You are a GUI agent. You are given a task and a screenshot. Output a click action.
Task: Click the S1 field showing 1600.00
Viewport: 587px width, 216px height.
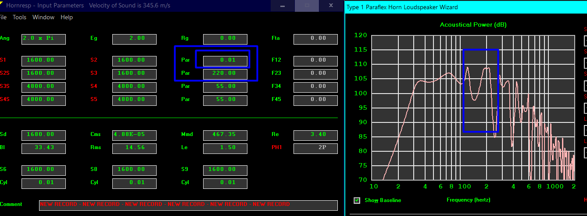pos(43,61)
